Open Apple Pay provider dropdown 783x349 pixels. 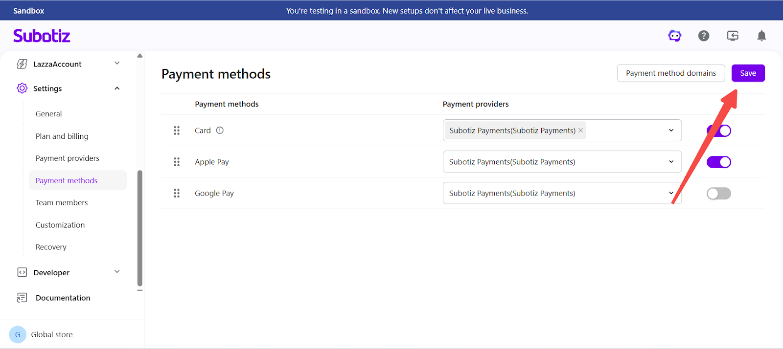click(x=671, y=162)
